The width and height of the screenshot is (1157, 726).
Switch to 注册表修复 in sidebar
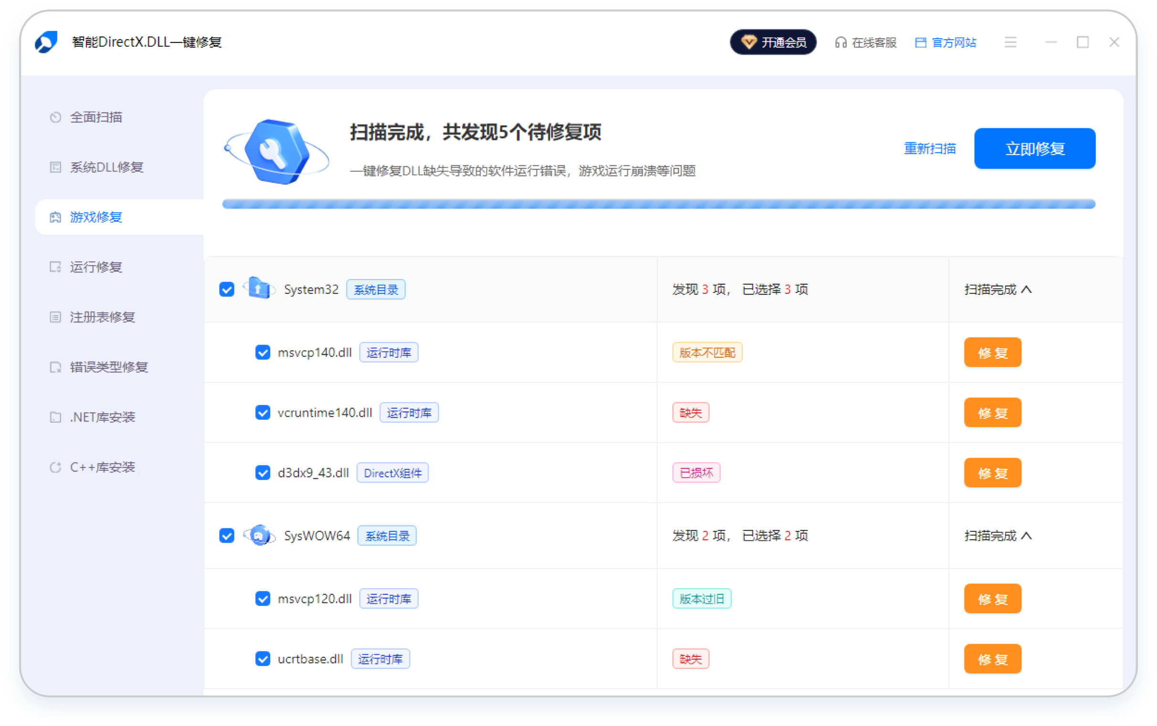102,317
